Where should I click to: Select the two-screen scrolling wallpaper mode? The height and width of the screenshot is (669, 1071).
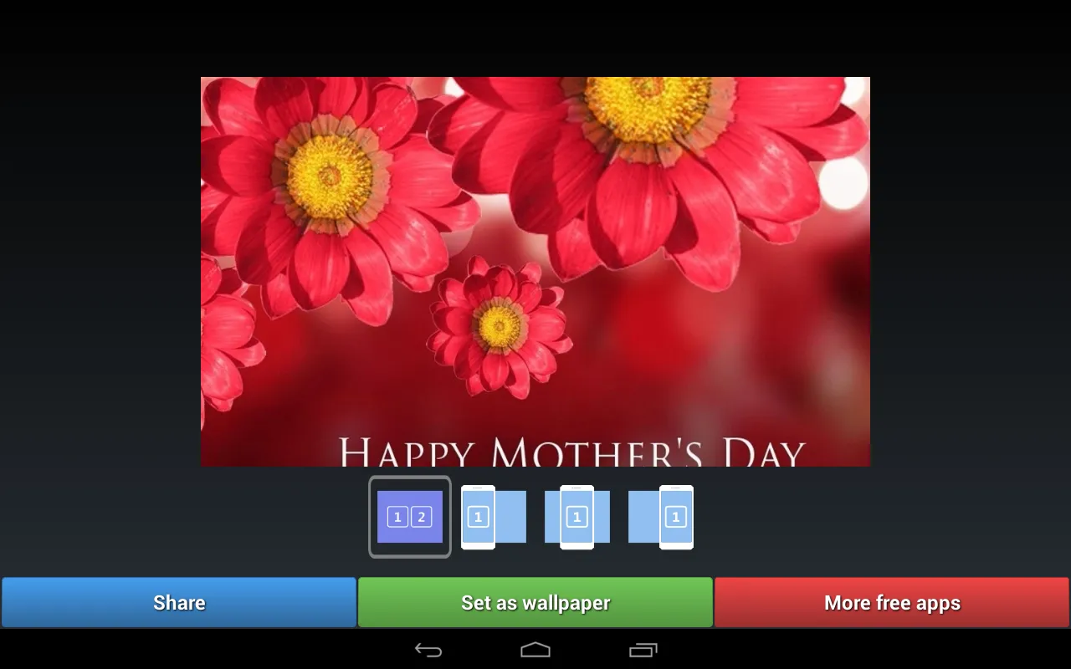point(410,517)
